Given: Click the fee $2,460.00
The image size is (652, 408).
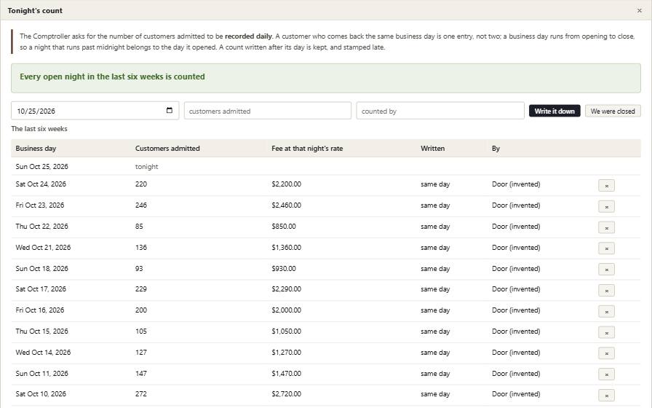Looking at the screenshot, I should [x=286, y=205].
